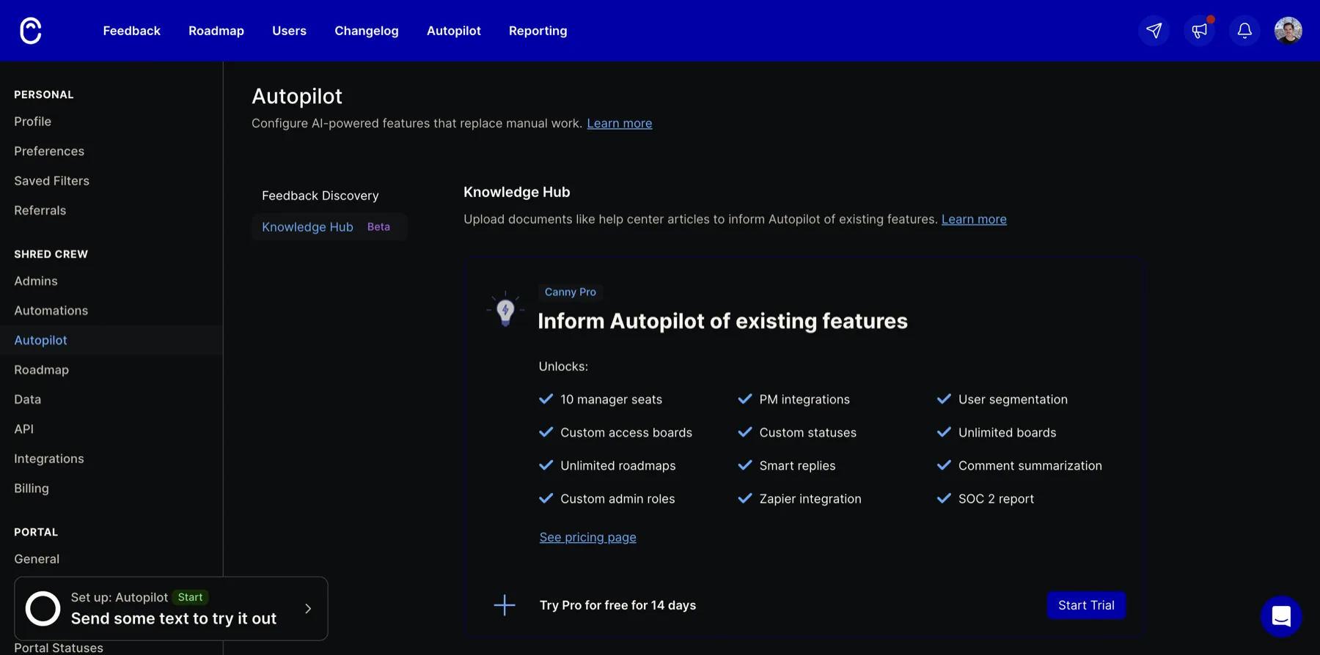
Task: Click '10 manager seats' feature text
Action: click(612, 399)
